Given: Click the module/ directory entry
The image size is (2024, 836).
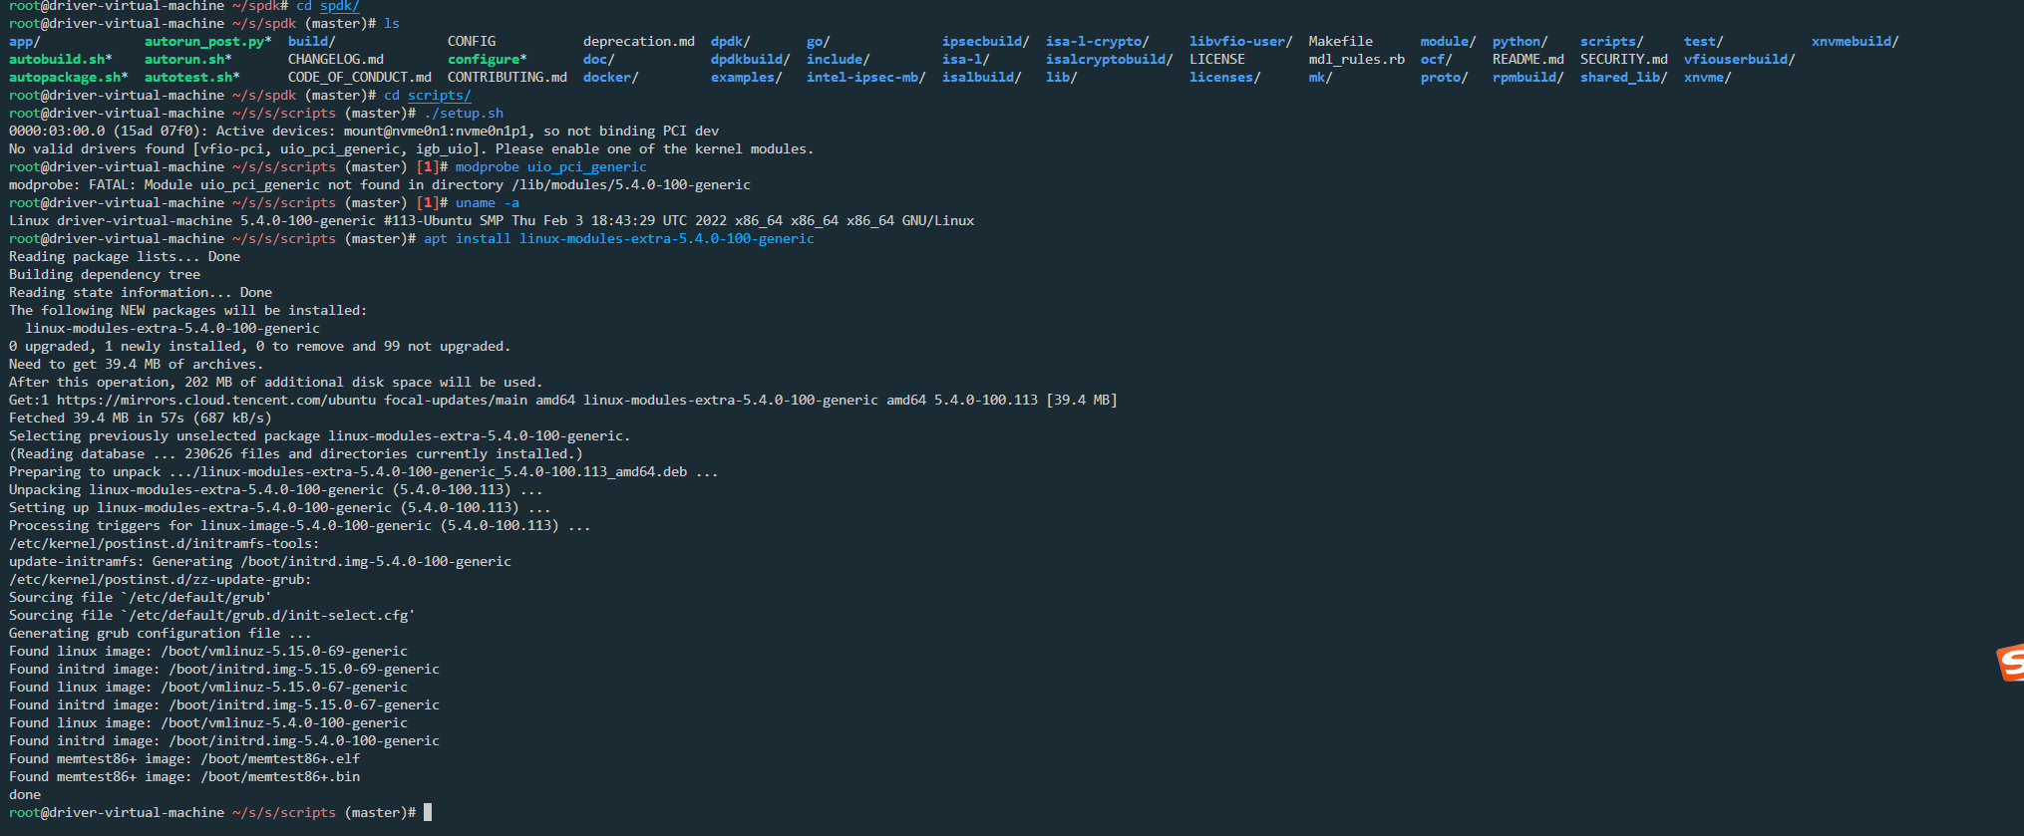Looking at the screenshot, I should (x=1449, y=42).
